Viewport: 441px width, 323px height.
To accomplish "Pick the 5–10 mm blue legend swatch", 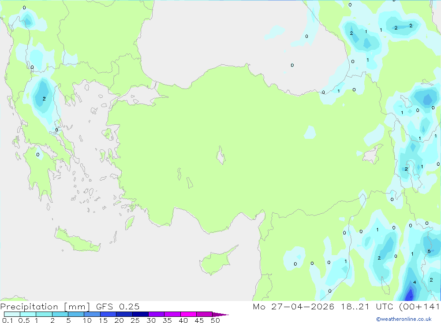I will point(76,314).
